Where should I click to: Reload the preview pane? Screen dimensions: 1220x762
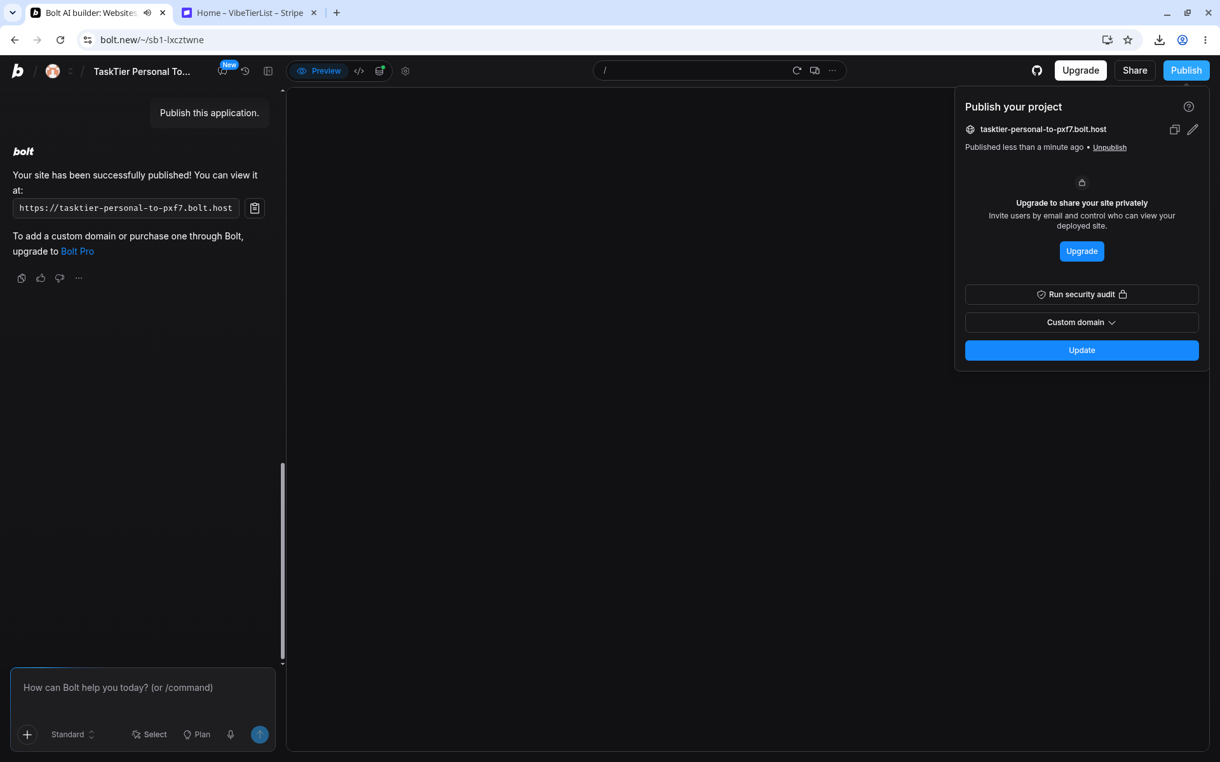click(797, 70)
